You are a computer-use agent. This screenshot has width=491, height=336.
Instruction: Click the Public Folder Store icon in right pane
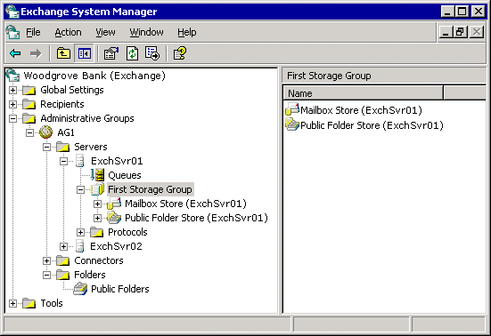[x=292, y=124]
